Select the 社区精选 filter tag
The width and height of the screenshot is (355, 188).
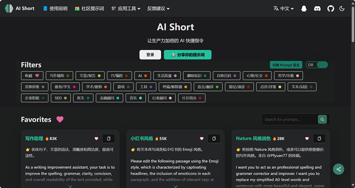click(x=192, y=98)
